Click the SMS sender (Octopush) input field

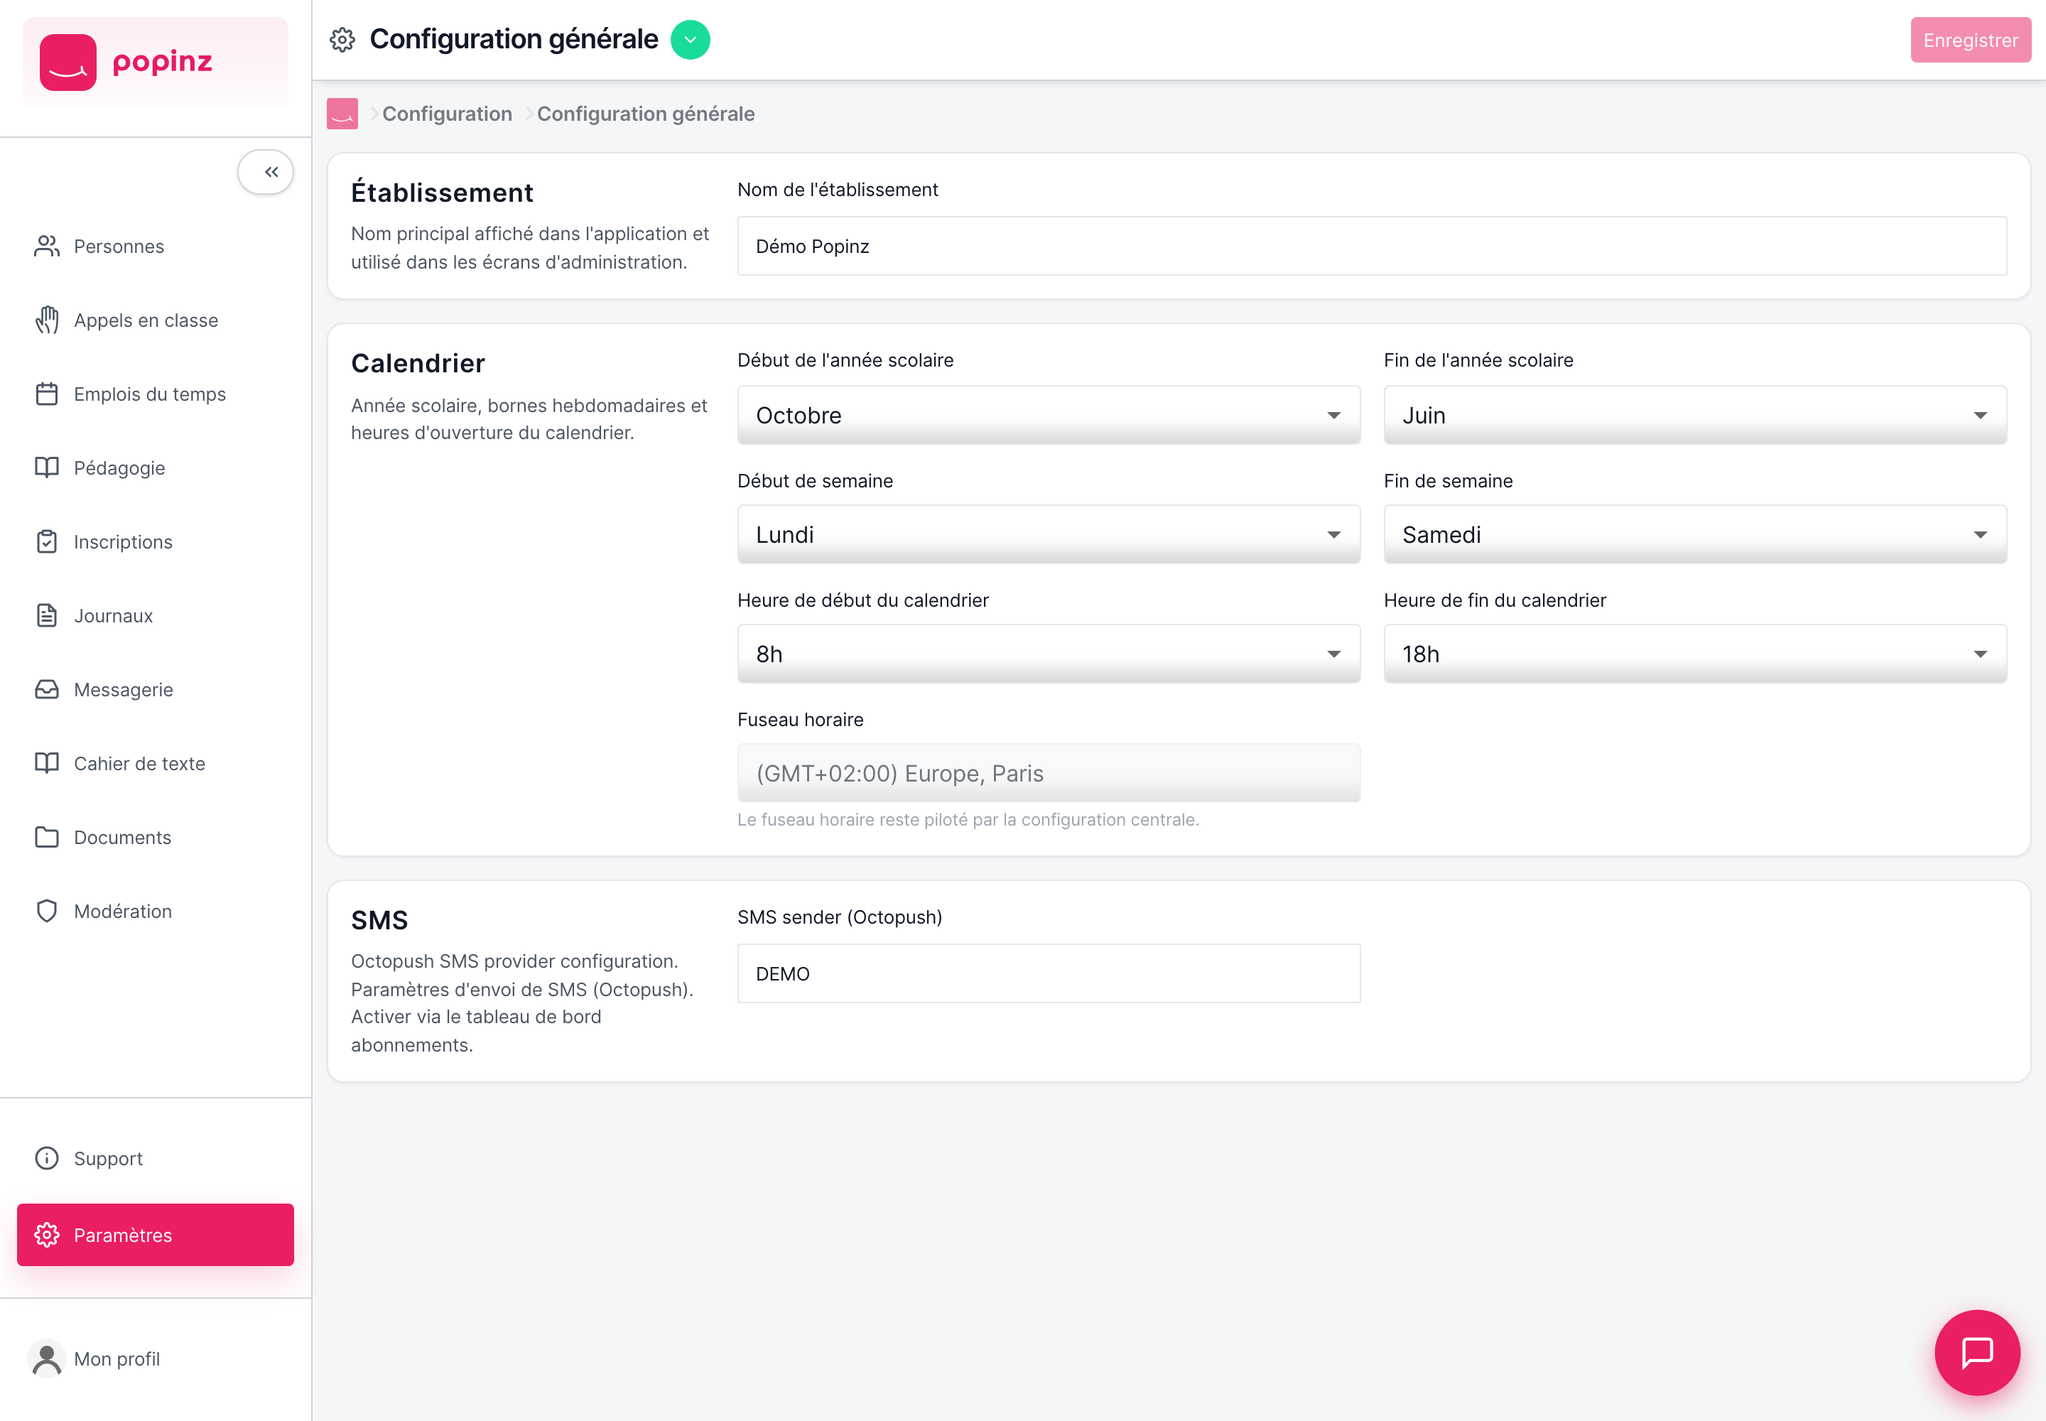pos(1048,973)
